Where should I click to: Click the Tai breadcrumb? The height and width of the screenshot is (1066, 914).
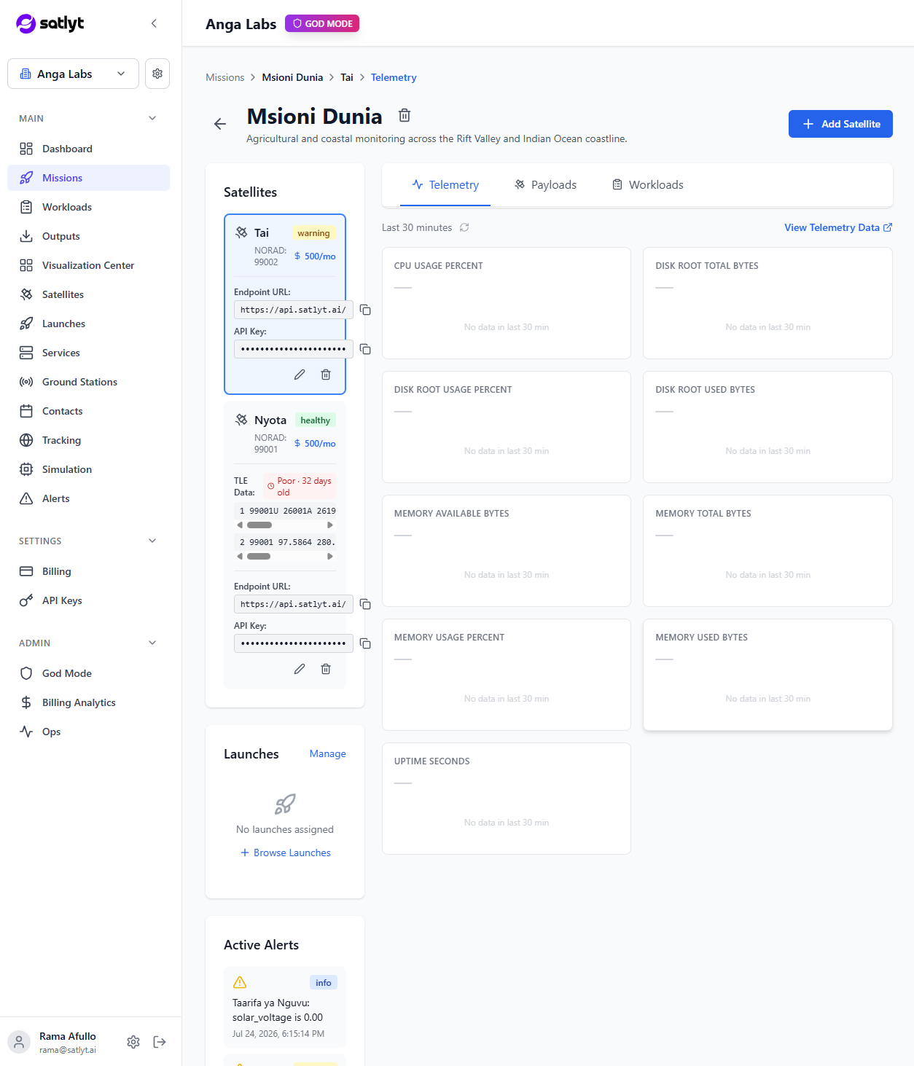[347, 77]
